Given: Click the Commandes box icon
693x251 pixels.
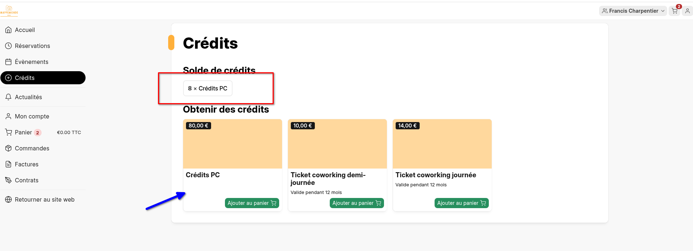Looking at the screenshot, I should tap(8, 148).
